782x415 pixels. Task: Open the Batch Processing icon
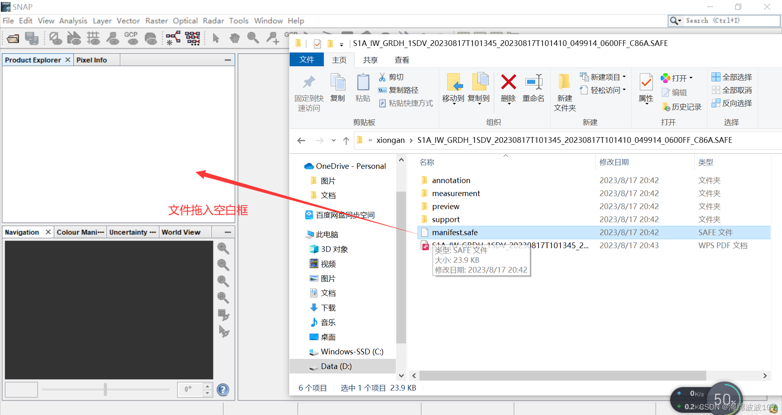193,39
